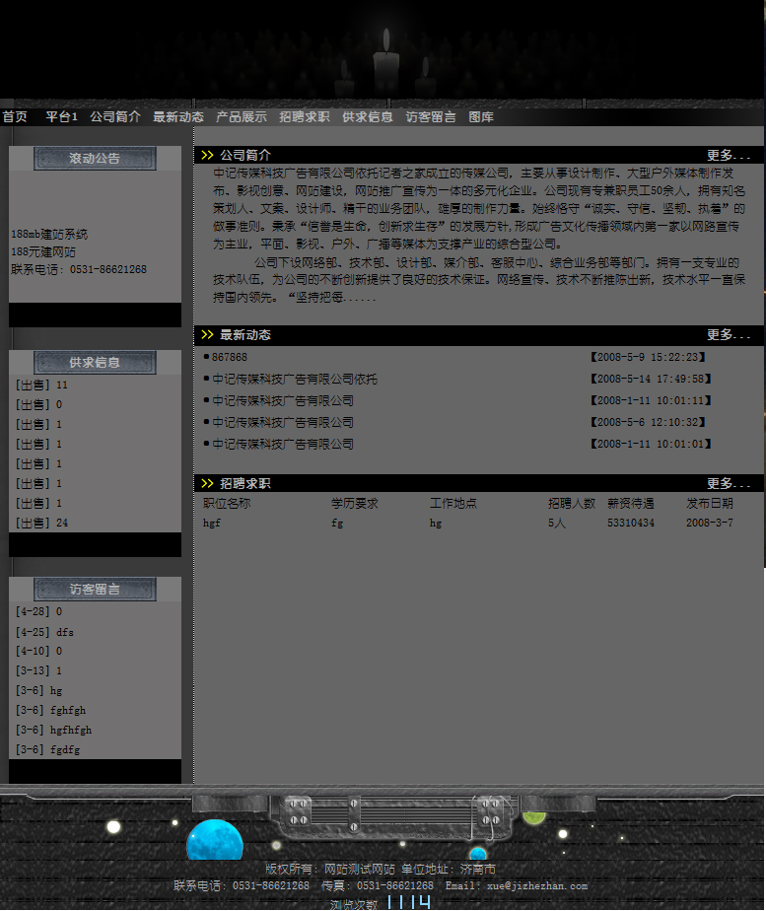Click the large blue globe in footer
766x911 pixels.
pos(215,841)
